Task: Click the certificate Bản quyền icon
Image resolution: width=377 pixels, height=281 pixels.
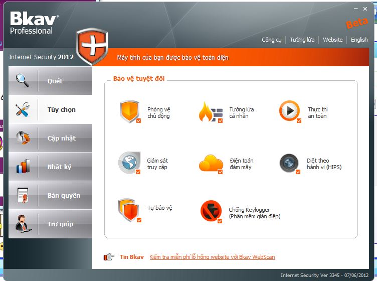Action: click(23, 195)
